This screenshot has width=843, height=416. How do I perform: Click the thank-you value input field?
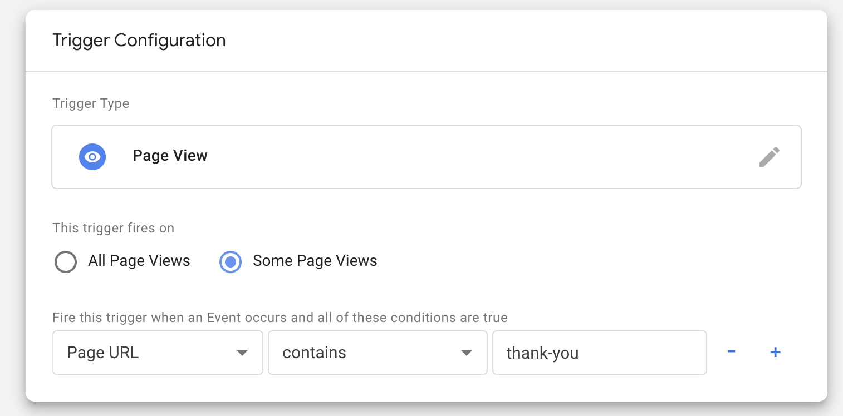pos(600,353)
